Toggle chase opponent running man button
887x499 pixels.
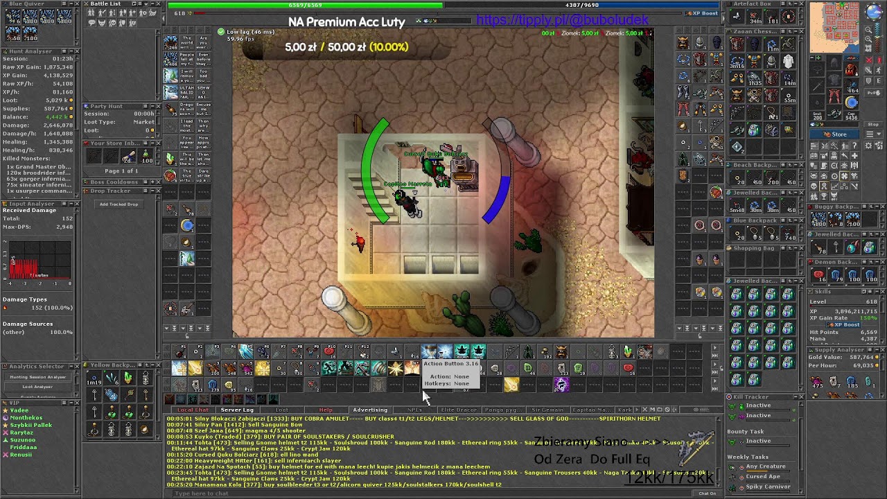click(x=879, y=71)
